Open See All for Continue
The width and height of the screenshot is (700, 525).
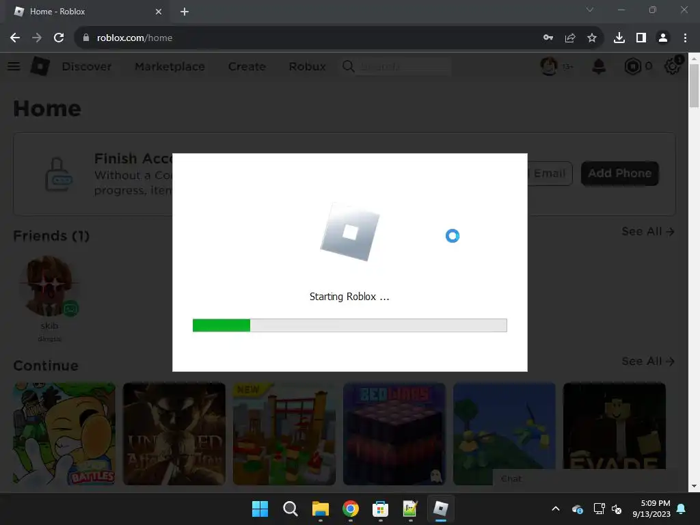coord(648,361)
